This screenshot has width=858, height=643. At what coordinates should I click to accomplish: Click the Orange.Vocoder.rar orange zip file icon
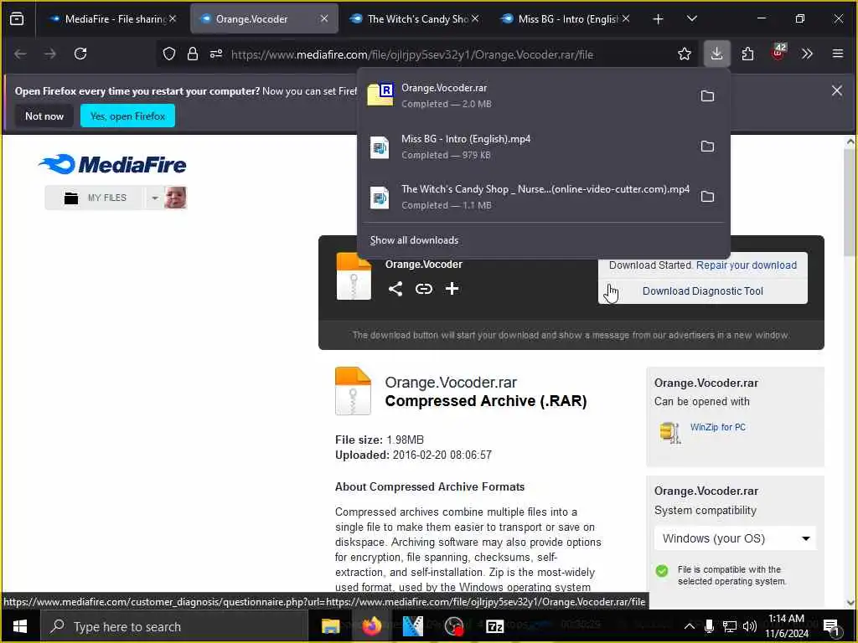pyautogui.click(x=353, y=391)
